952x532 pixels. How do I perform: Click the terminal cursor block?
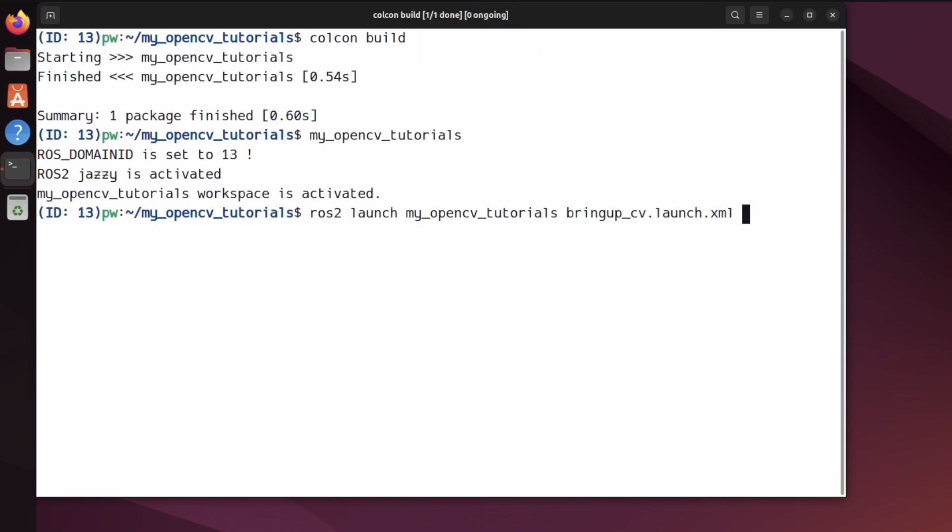(746, 214)
